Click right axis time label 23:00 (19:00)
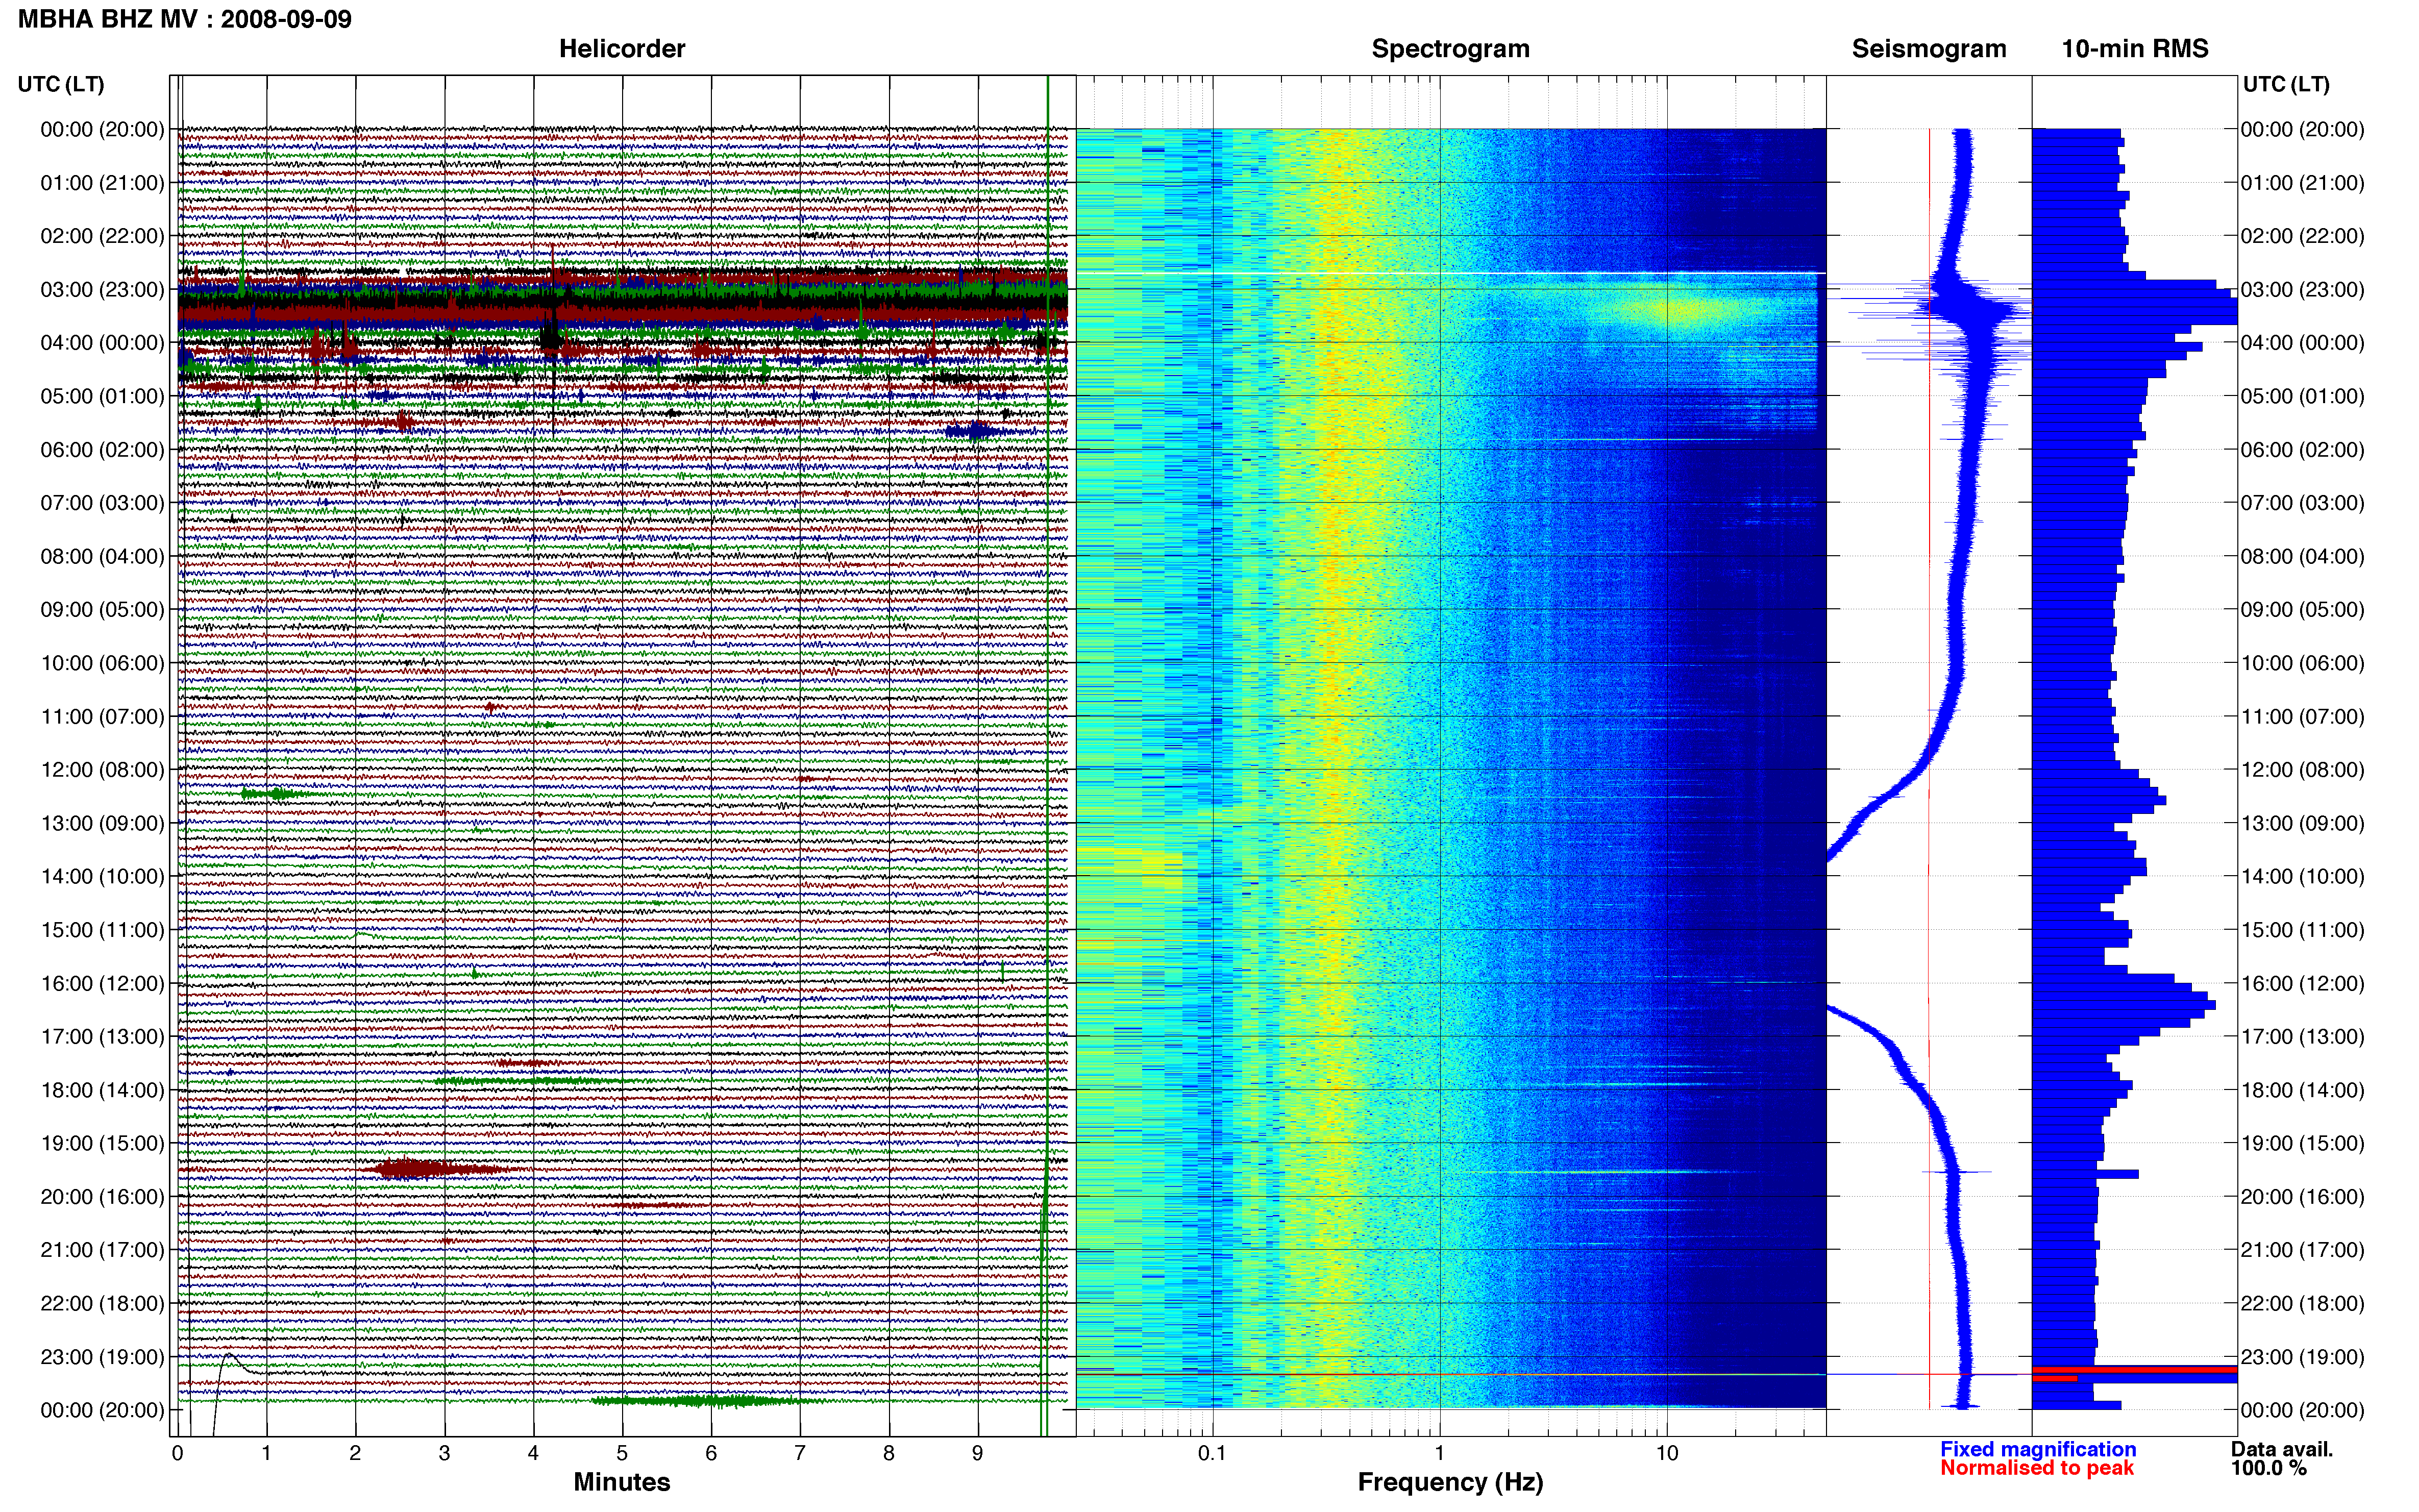2419x1512 pixels. point(2303,1357)
